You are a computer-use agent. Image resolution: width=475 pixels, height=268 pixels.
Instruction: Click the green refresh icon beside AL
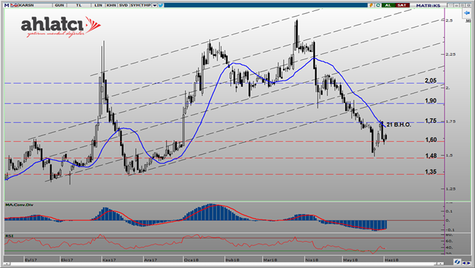coord(378,6)
